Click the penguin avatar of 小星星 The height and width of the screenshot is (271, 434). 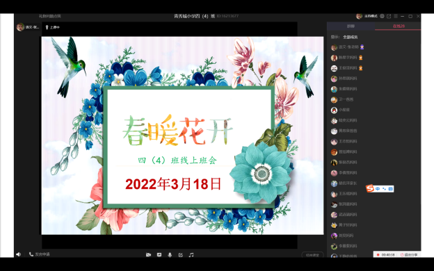[334, 110]
